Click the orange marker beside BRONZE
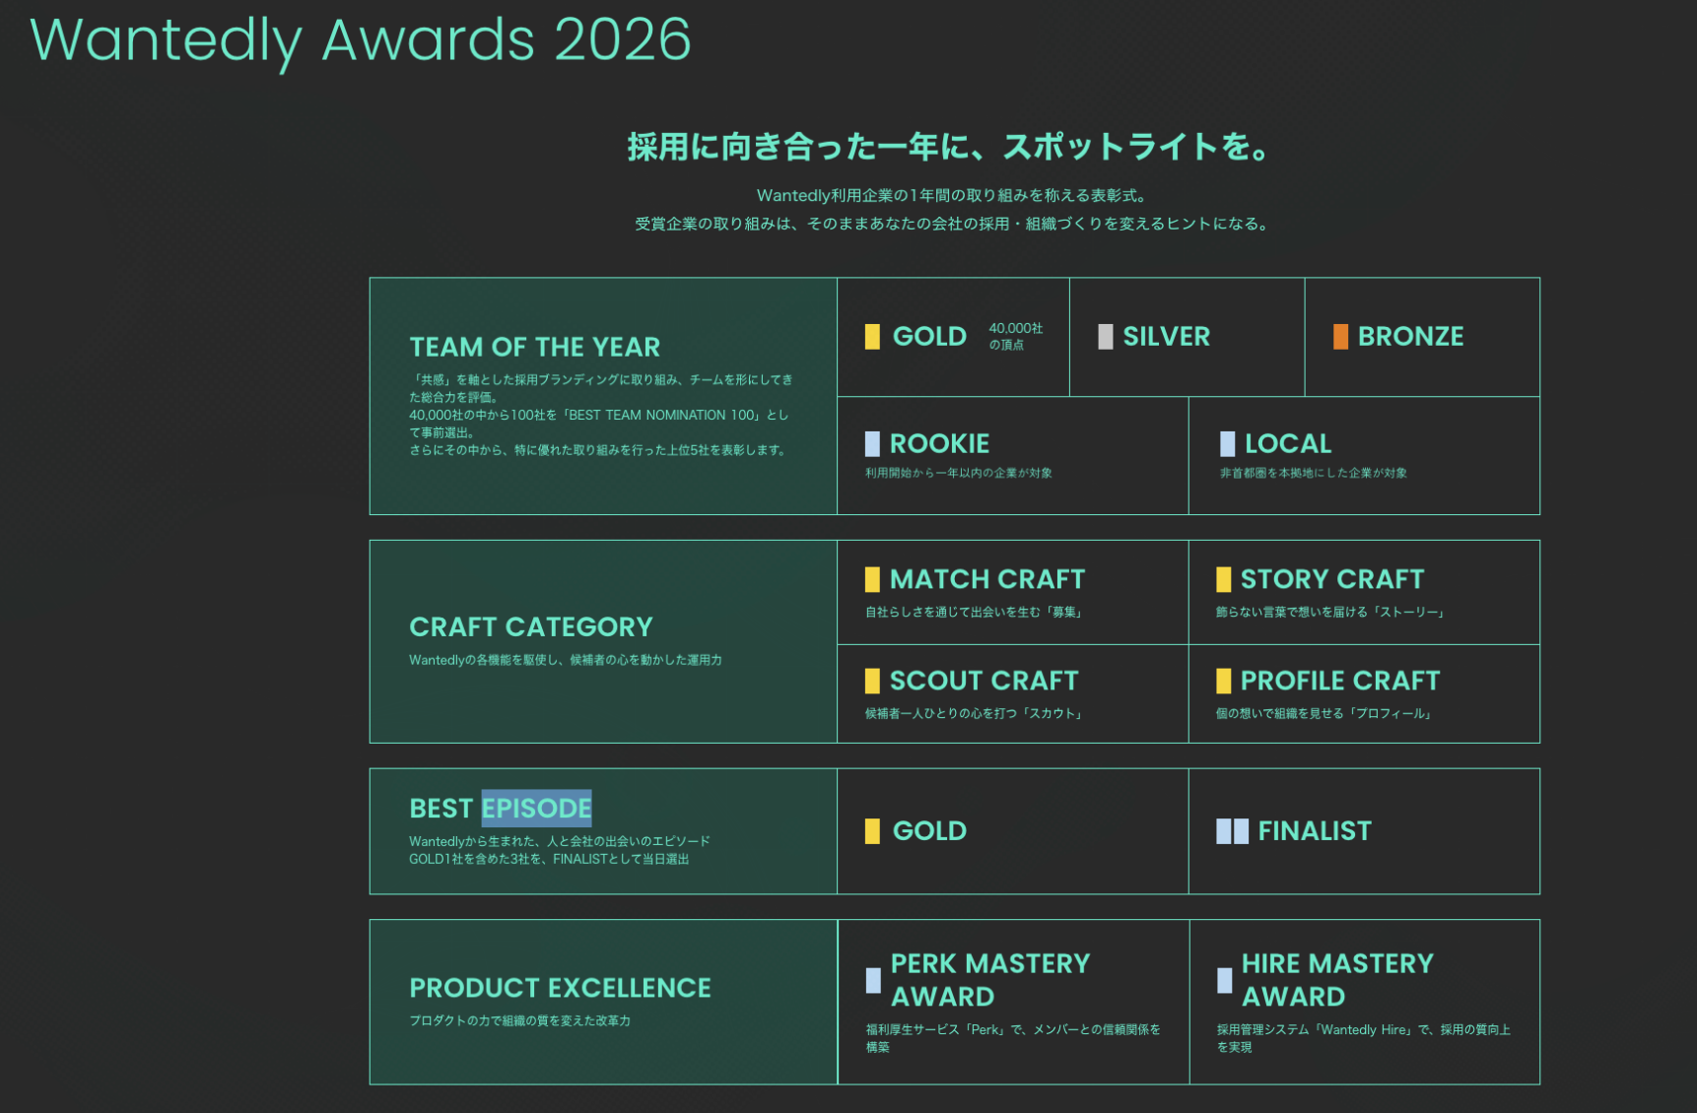This screenshot has width=1697, height=1113. (1340, 337)
